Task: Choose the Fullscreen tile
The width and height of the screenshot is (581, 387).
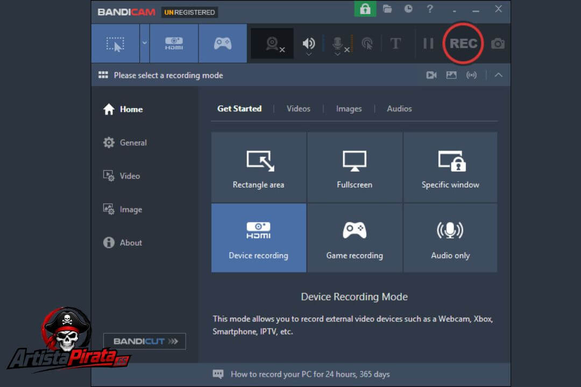Action: tap(355, 167)
